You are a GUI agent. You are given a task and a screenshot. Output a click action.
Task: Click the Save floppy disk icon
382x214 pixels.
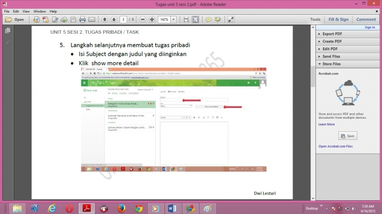point(73,20)
